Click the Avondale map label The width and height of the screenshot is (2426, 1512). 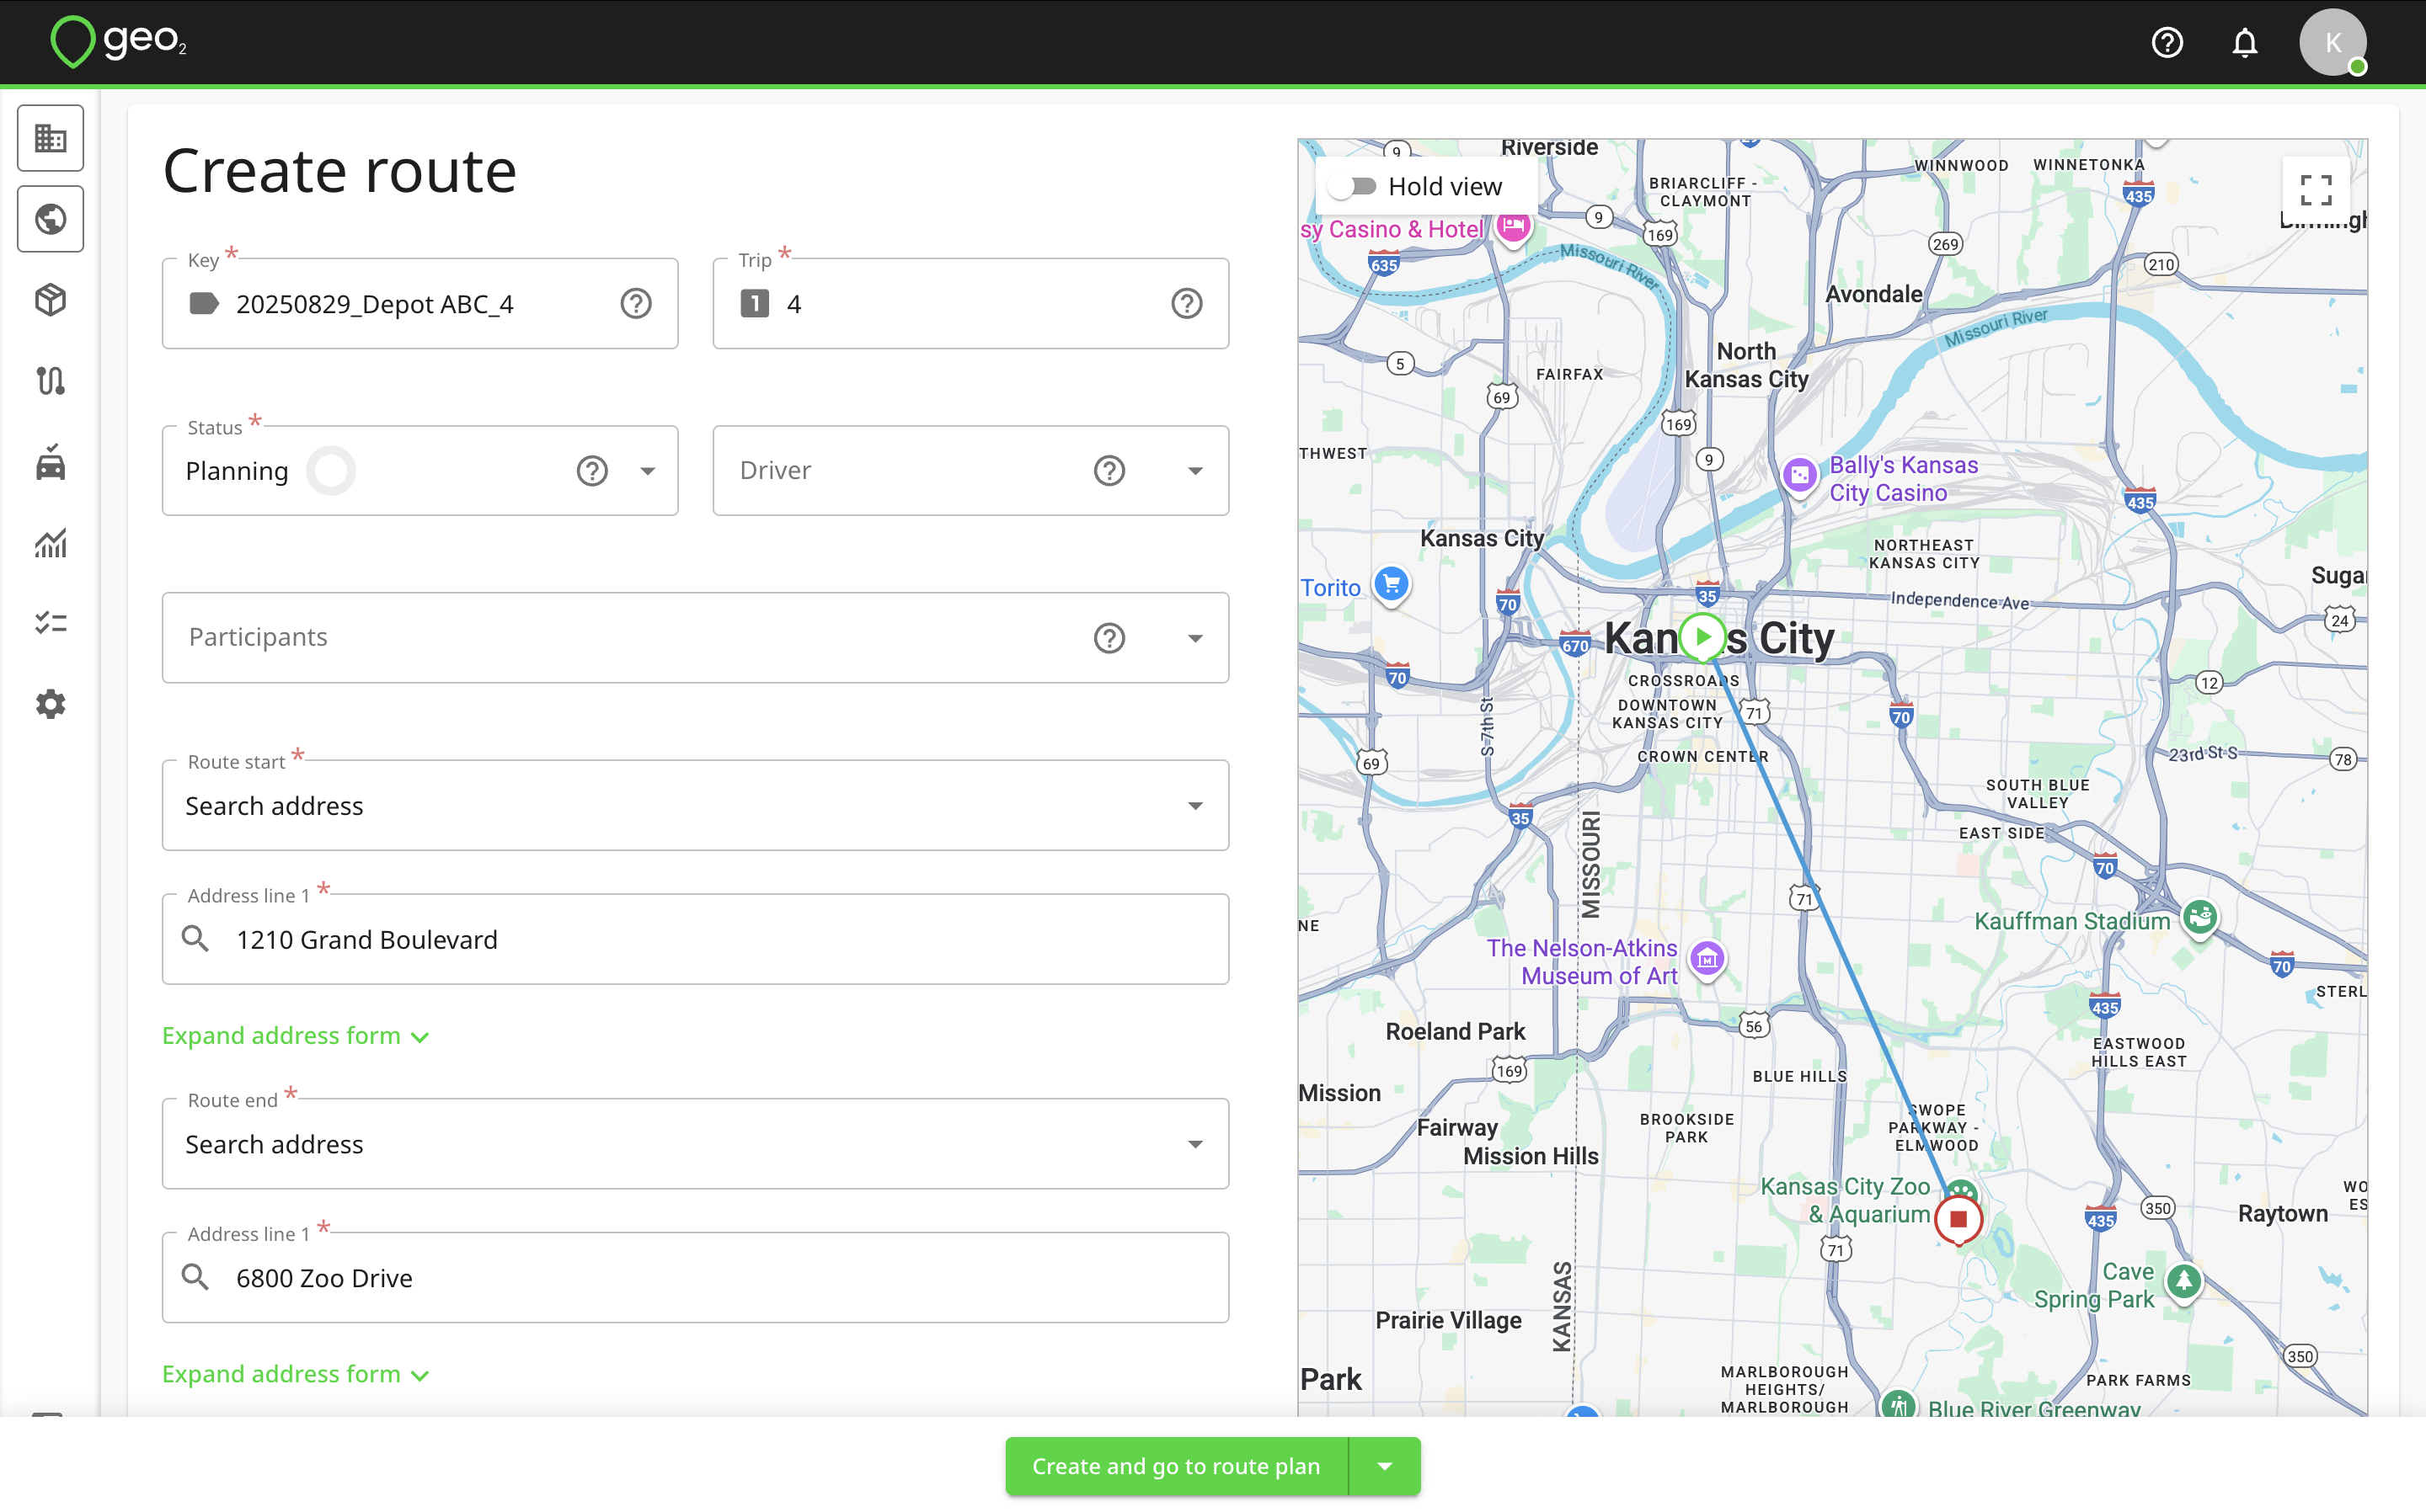pos(1873,294)
